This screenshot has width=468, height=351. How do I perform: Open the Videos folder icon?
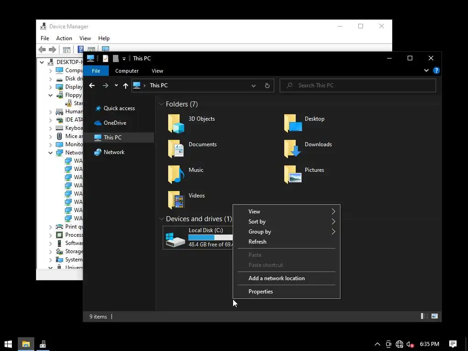(x=176, y=200)
